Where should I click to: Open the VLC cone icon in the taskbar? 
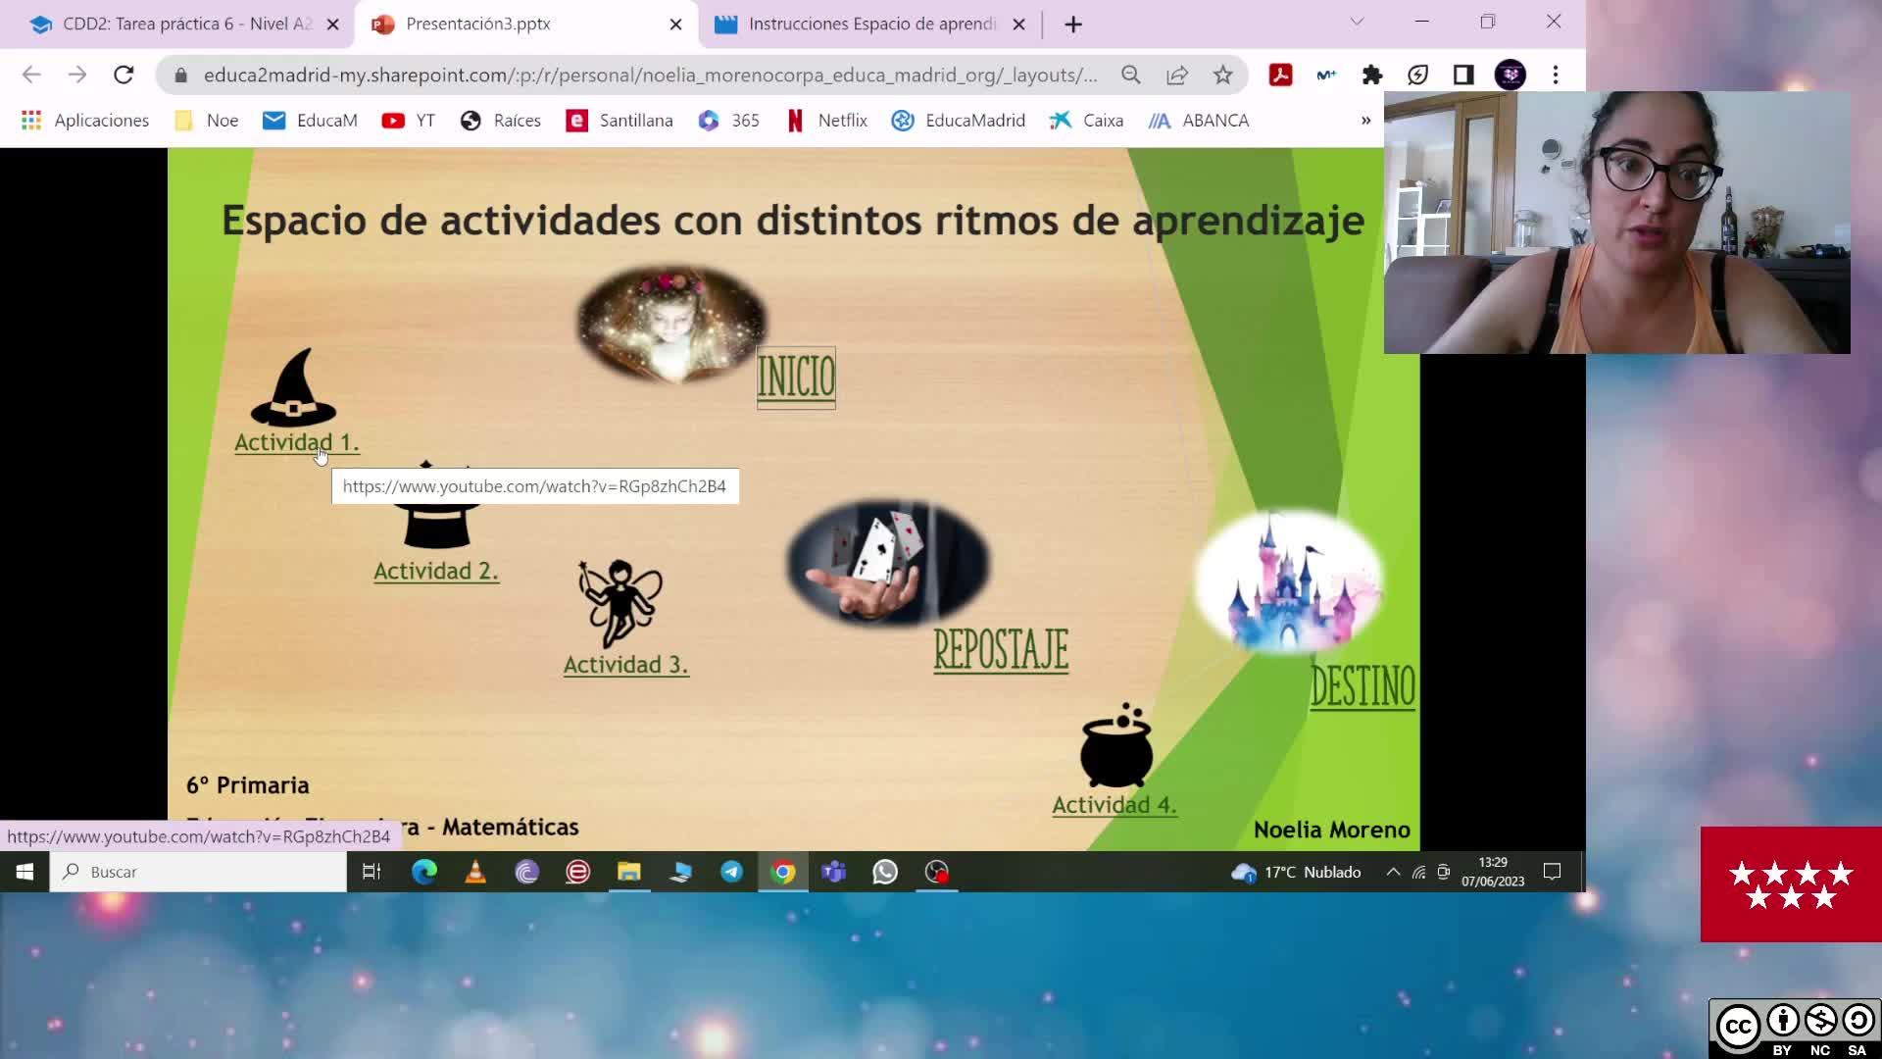tap(475, 872)
